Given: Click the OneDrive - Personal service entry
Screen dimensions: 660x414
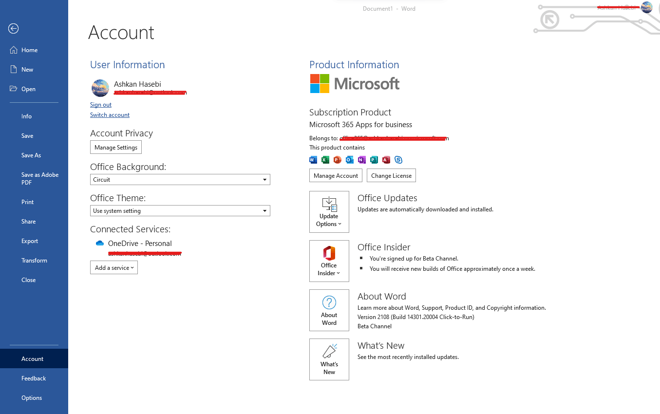Looking at the screenshot, I should coord(140,244).
